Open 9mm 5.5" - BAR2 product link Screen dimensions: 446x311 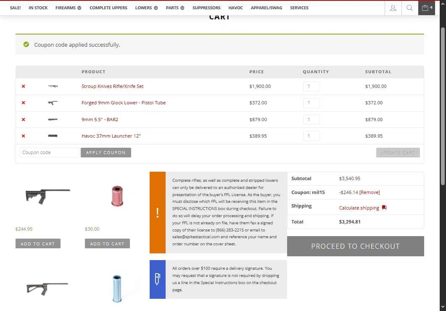100,120
